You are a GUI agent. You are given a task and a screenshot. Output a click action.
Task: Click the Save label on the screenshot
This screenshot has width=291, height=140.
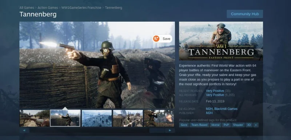pos(166,39)
